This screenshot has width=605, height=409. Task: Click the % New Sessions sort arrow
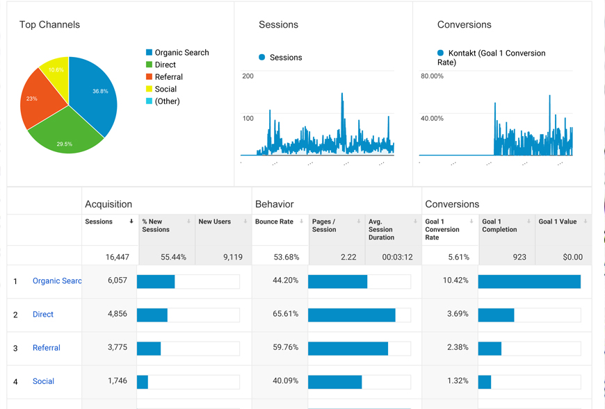pos(188,222)
